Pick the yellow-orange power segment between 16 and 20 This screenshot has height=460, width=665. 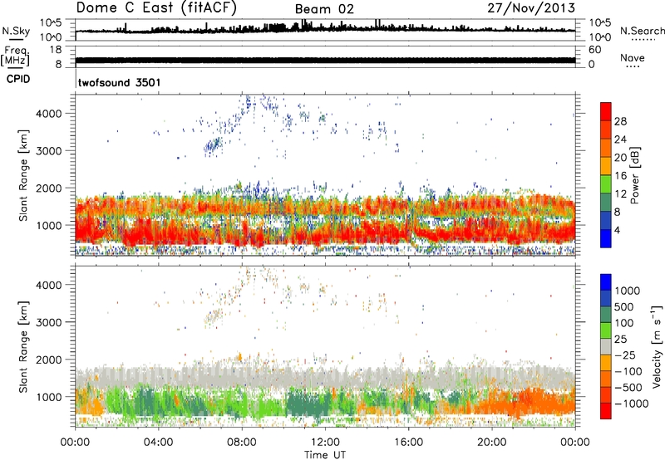(606, 166)
